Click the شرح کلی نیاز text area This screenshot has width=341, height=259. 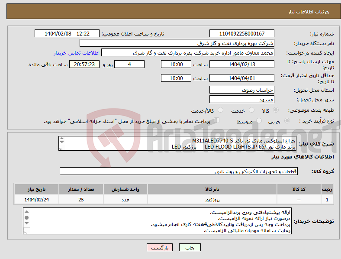(177, 143)
